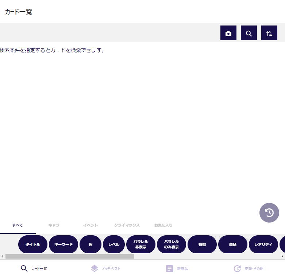
Task: Click the 新商品 document icon
Action: point(169,268)
